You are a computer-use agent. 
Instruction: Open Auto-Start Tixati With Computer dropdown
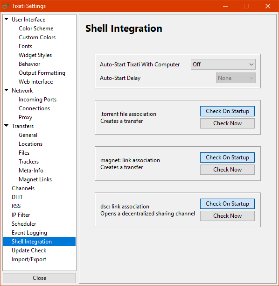(x=223, y=64)
